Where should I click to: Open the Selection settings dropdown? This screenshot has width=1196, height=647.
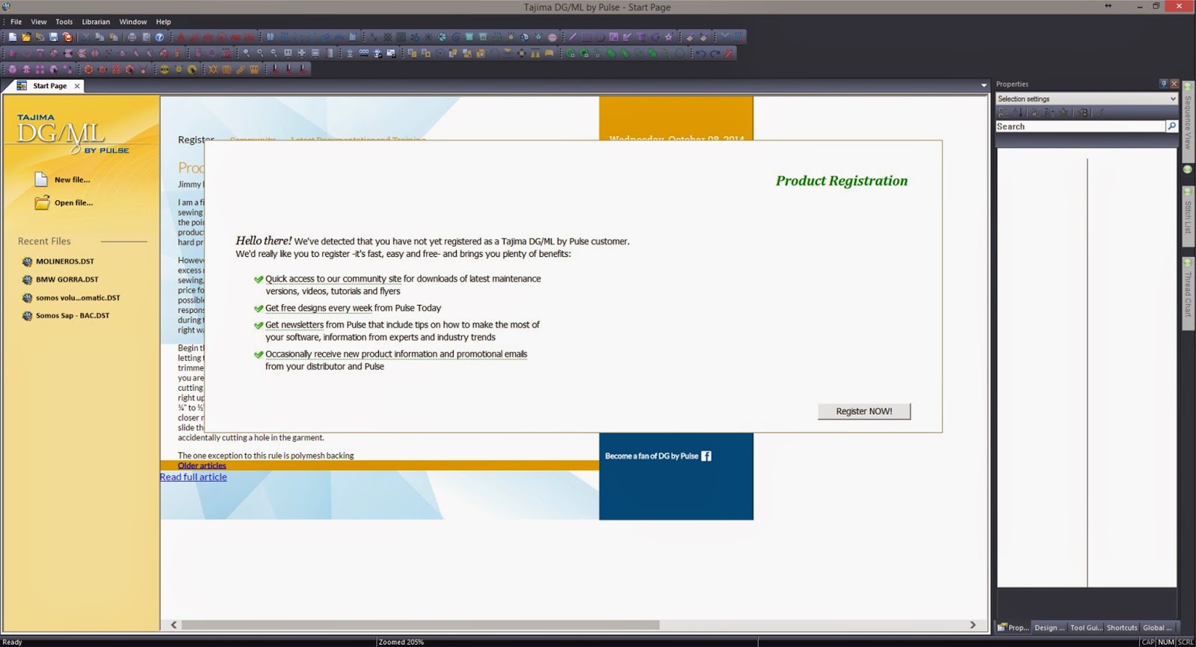point(1087,99)
